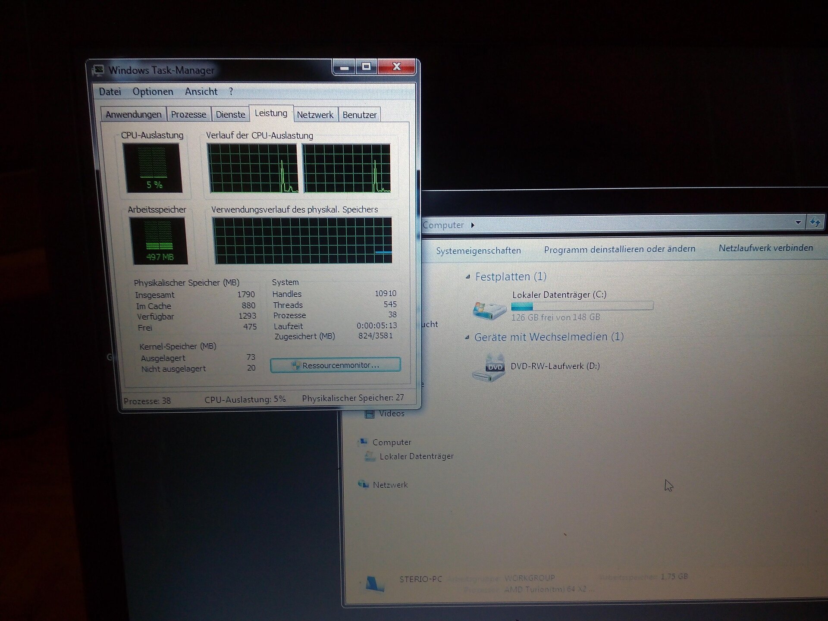This screenshot has height=621, width=828.
Task: Click 'CPU-Auslastung: 5%' in status bar
Action: click(245, 399)
